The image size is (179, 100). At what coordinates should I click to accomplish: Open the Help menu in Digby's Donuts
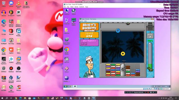(85, 21)
